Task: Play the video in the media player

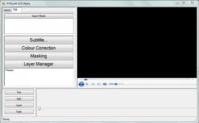Action: point(81,84)
